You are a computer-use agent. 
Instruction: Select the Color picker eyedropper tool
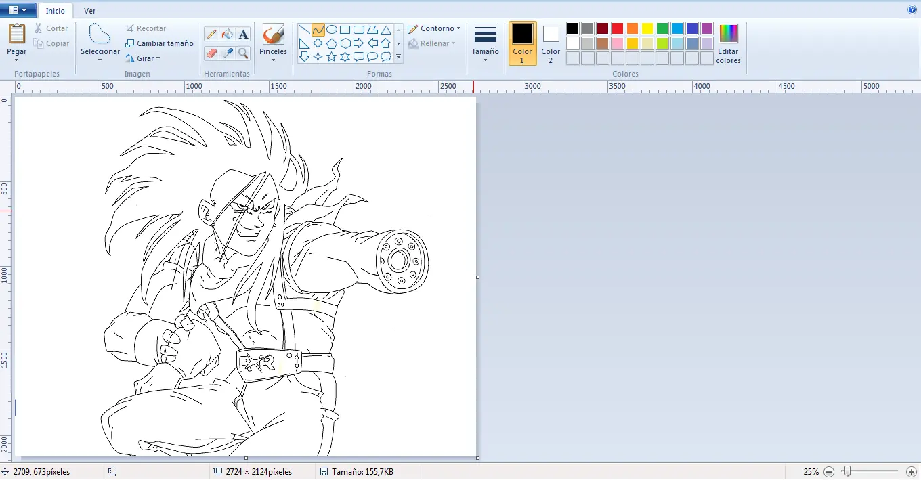(228, 53)
